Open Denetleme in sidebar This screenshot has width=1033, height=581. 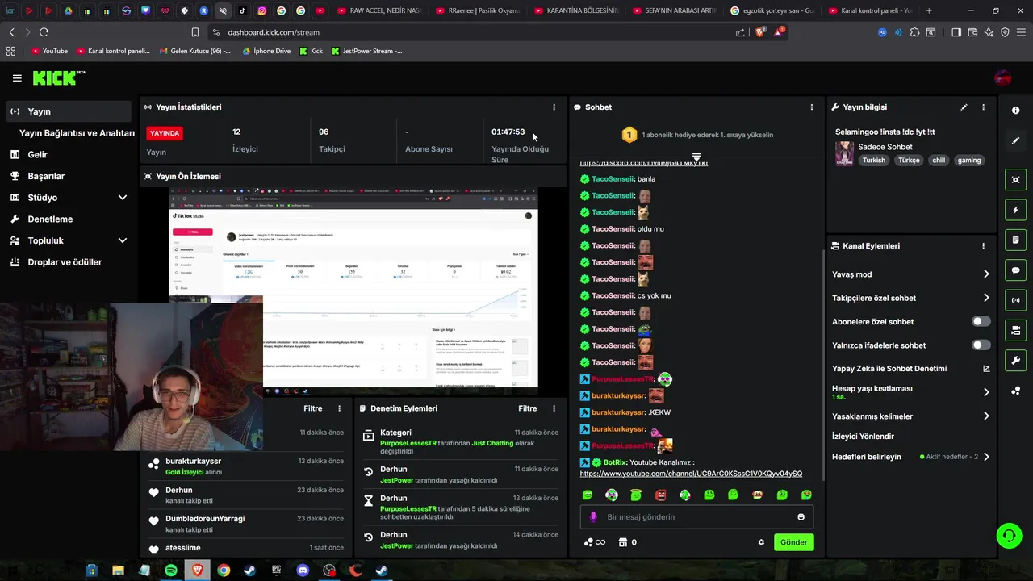69,219
